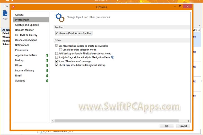Click the app logo in Options title bar

(x=13, y=7)
